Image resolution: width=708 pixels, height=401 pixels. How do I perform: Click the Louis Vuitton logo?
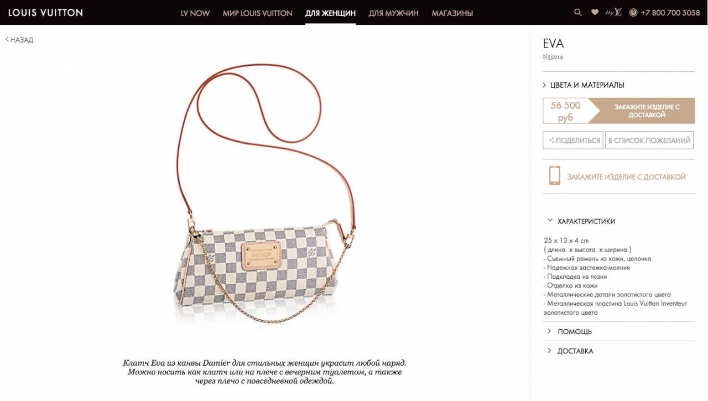tap(45, 12)
